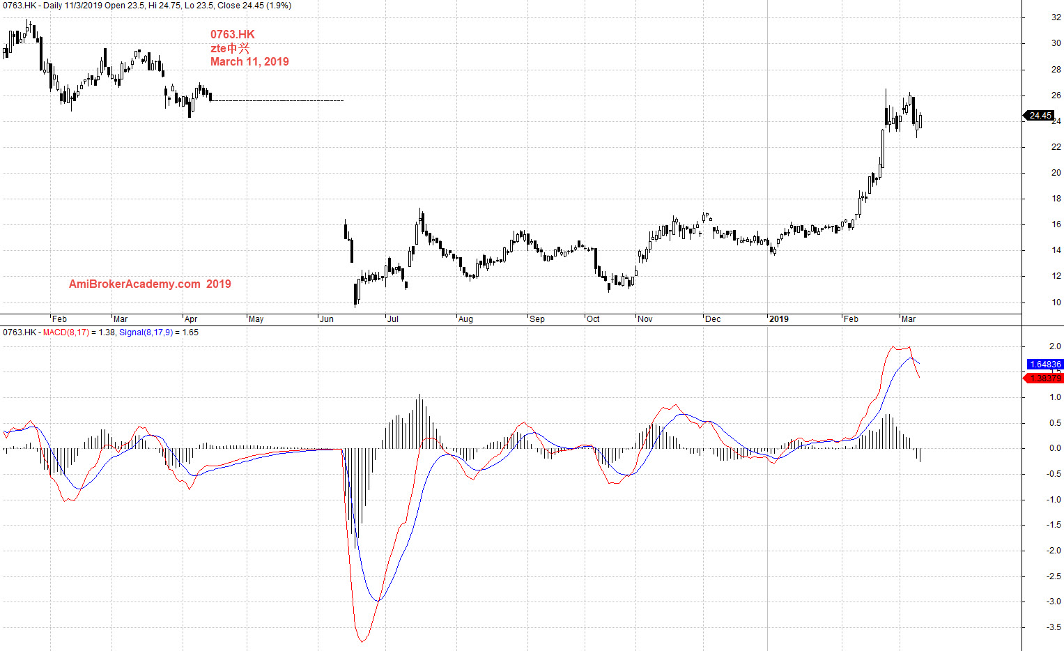Viewport: 1064px width, 651px height.
Task: Click the 30 price axis label
Action: 1056,43
